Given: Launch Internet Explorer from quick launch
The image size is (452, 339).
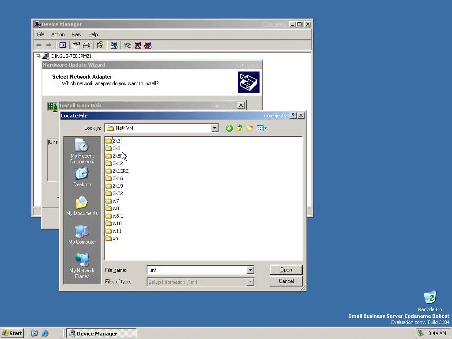Looking at the screenshot, I should click(45, 333).
